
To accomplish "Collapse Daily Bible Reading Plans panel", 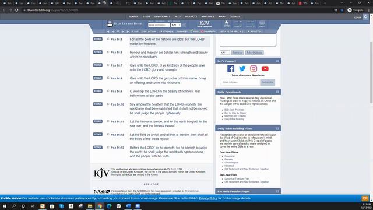I will 277,128.
